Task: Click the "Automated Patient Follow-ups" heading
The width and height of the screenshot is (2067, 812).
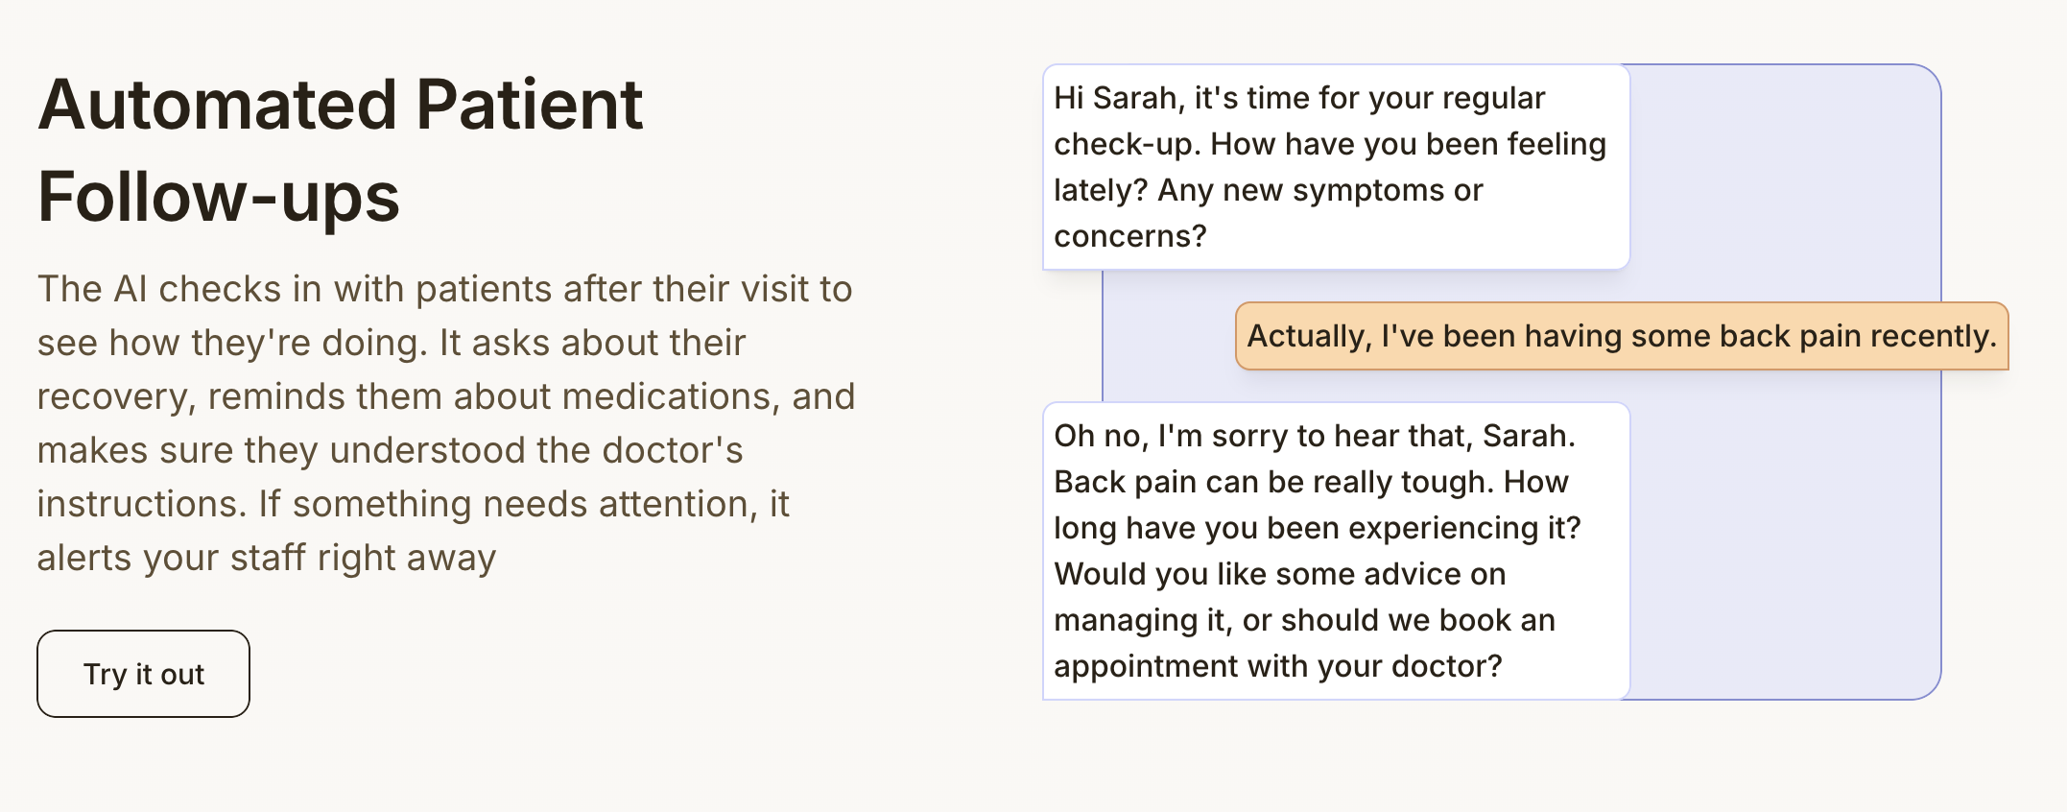Action: [x=340, y=150]
